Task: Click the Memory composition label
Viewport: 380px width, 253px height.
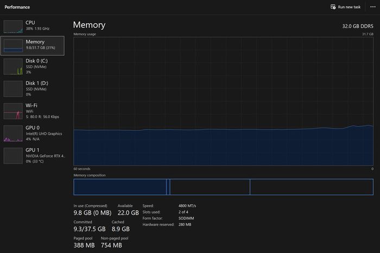Action: [x=90, y=175]
